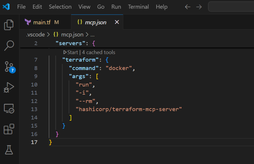This screenshot has width=254, height=164.
Task: Switch to the main.tf tab
Action: pyautogui.click(x=45, y=22)
